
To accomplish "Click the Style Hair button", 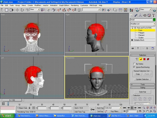I will 143,92.
